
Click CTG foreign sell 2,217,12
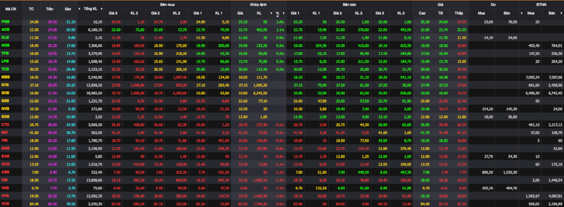pyautogui.click(x=555, y=124)
